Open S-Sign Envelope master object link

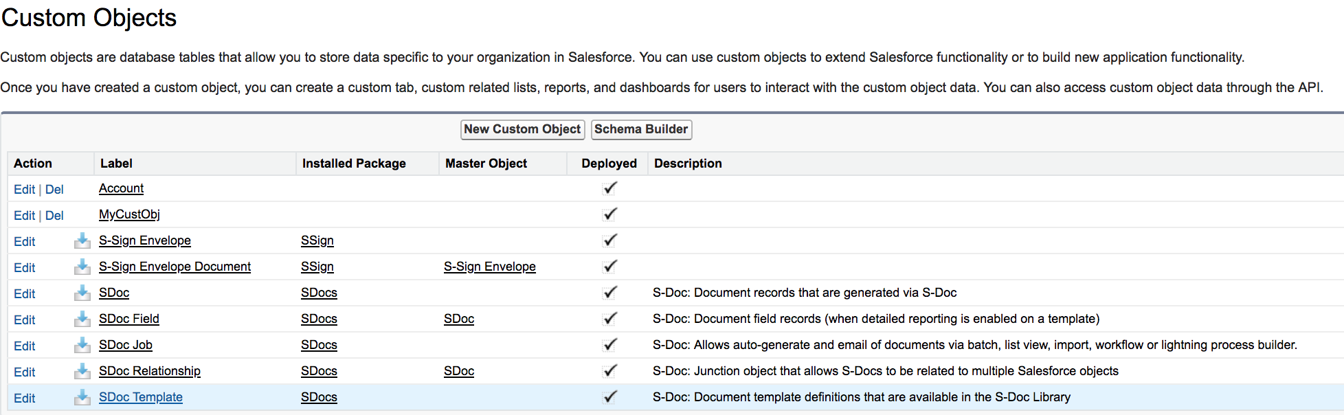tap(490, 267)
